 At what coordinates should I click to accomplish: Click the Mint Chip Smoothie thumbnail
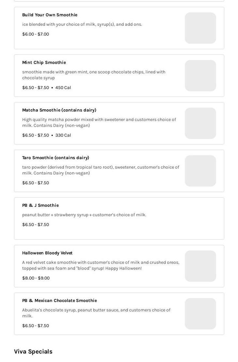coord(200,76)
